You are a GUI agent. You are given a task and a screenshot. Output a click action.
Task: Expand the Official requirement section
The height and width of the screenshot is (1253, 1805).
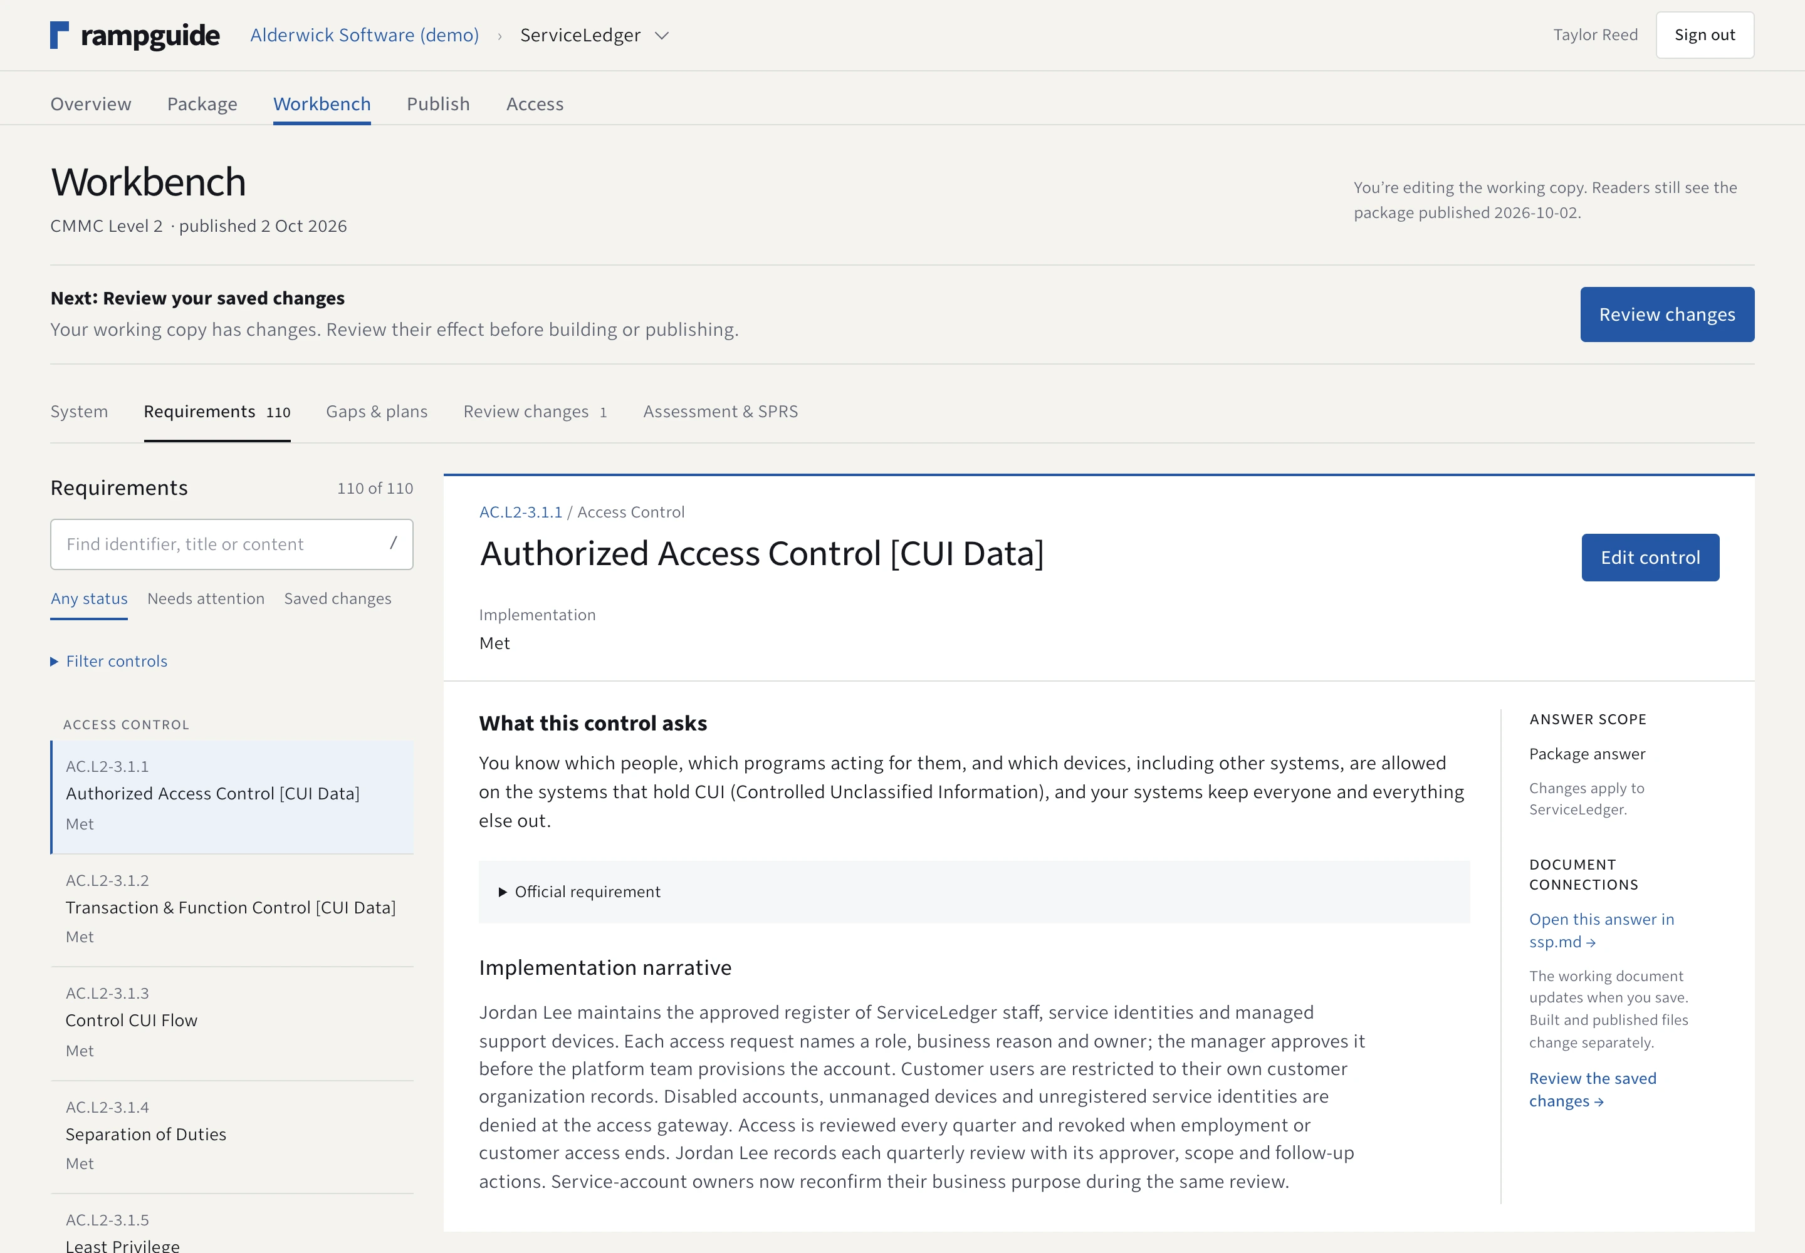coord(974,892)
